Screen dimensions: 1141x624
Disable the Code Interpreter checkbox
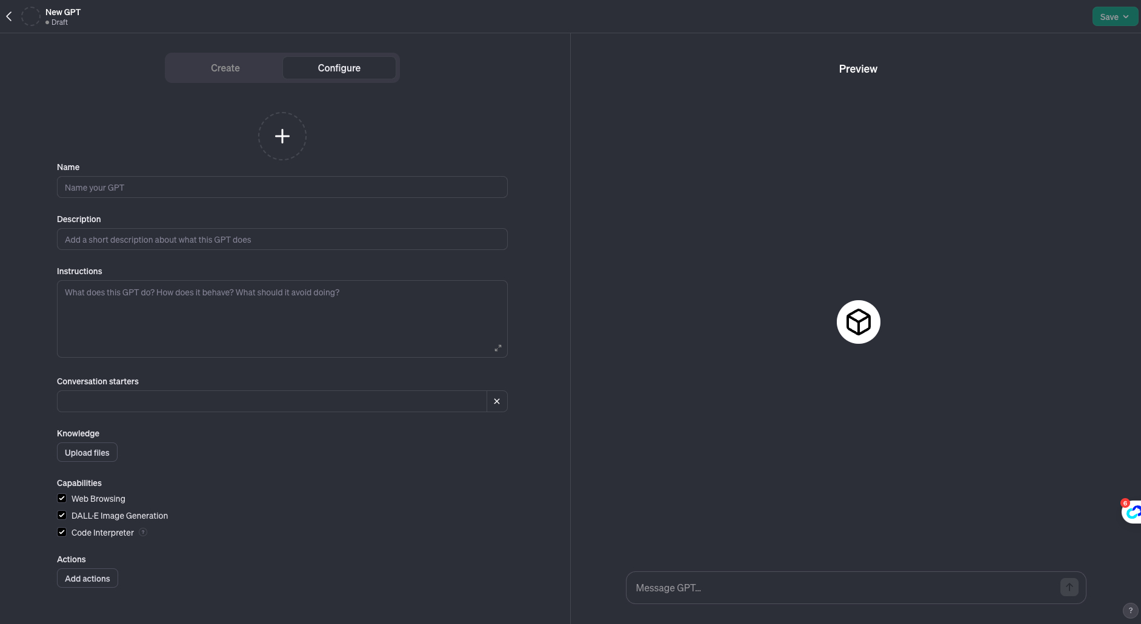tap(62, 532)
